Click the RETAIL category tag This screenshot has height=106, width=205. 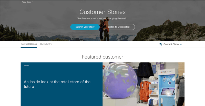click(x=27, y=65)
